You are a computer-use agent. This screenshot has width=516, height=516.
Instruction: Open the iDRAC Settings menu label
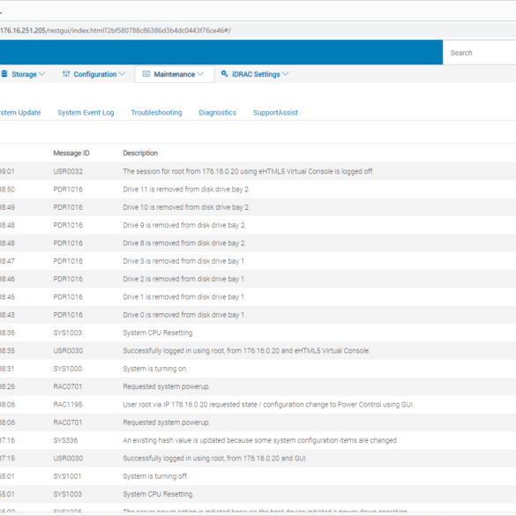(256, 74)
